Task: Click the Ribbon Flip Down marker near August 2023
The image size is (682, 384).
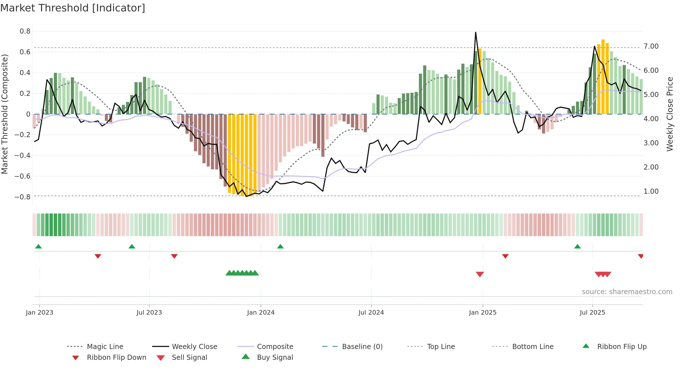Action: [x=174, y=256]
